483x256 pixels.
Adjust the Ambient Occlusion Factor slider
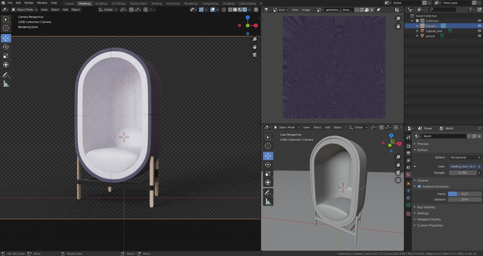click(465, 194)
